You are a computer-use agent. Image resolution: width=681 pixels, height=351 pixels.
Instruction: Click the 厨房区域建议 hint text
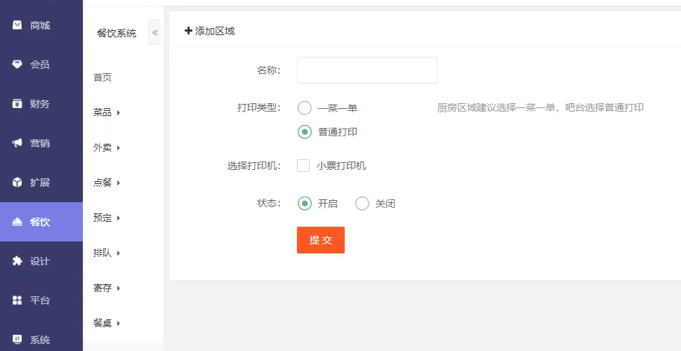point(541,107)
